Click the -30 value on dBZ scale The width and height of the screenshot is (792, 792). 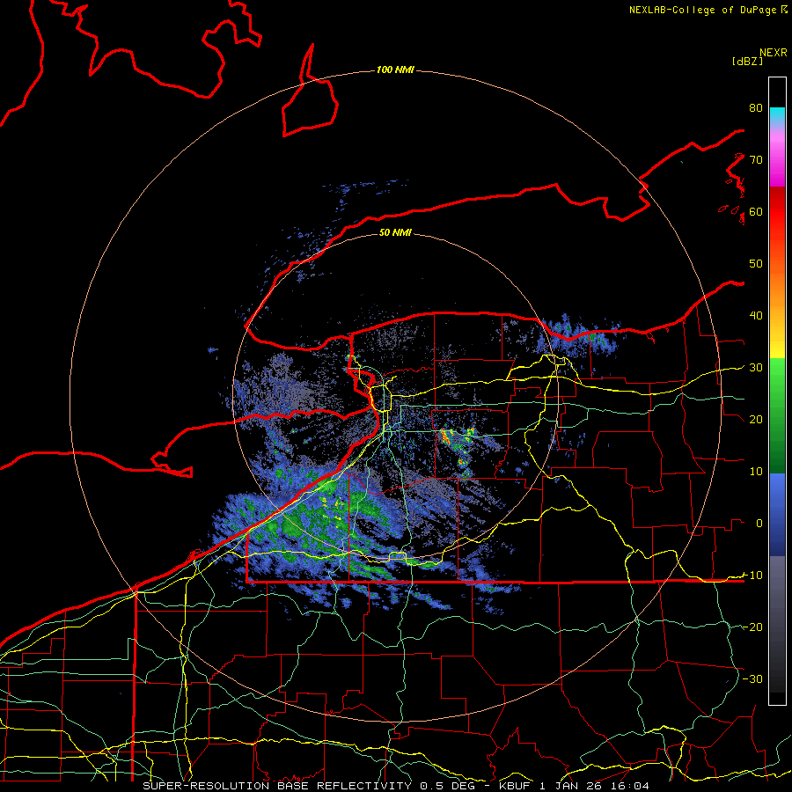pos(752,678)
